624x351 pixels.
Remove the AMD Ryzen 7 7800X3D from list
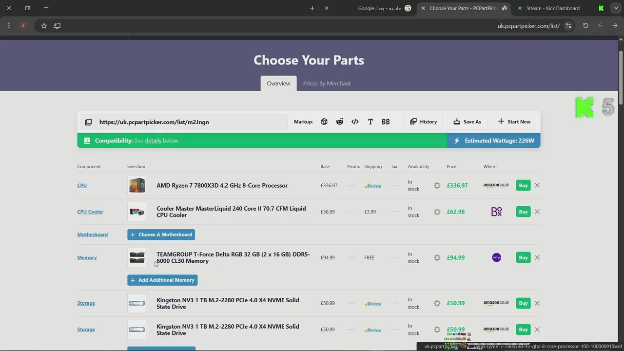point(537,185)
